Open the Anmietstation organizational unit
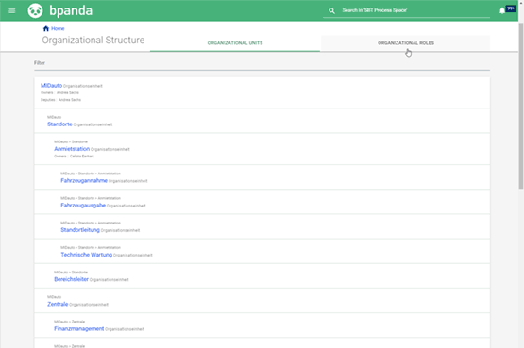This screenshot has width=524, height=348. point(72,149)
